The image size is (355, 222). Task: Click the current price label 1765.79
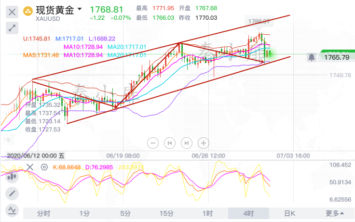coord(337,57)
